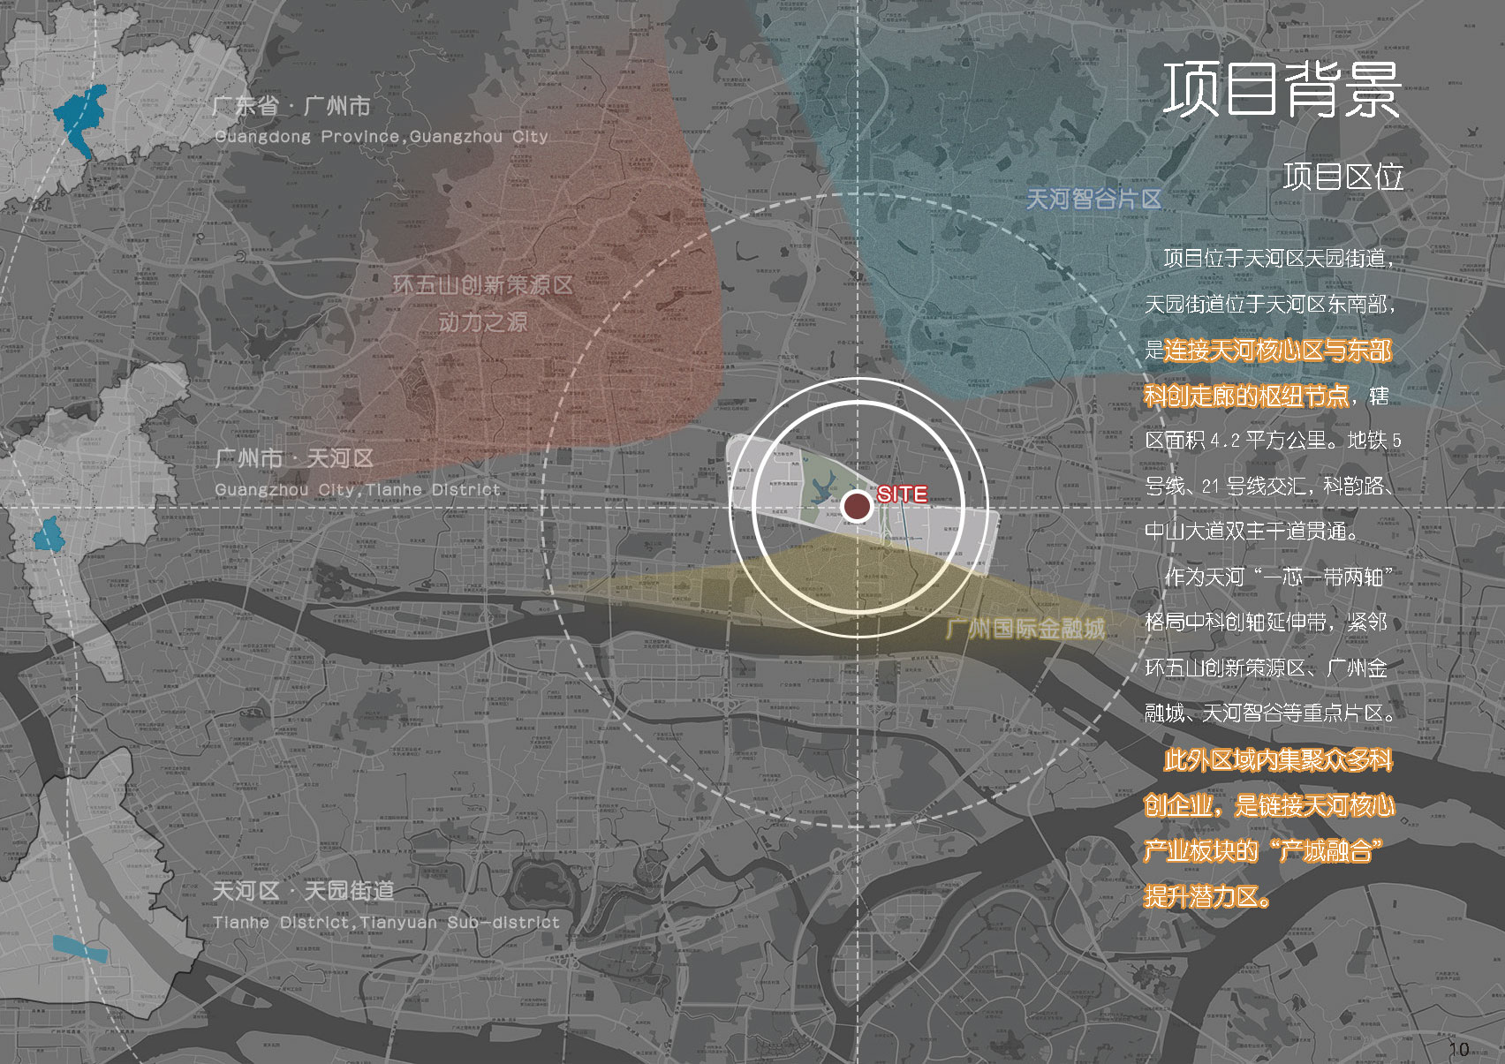Click the highlighted phrase 科创走廊的枢纽节点
This screenshot has height=1064, width=1505.
click(1246, 396)
